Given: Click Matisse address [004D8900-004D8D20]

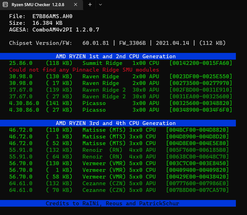Looking at the screenshot, I should (x=197, y=136).
